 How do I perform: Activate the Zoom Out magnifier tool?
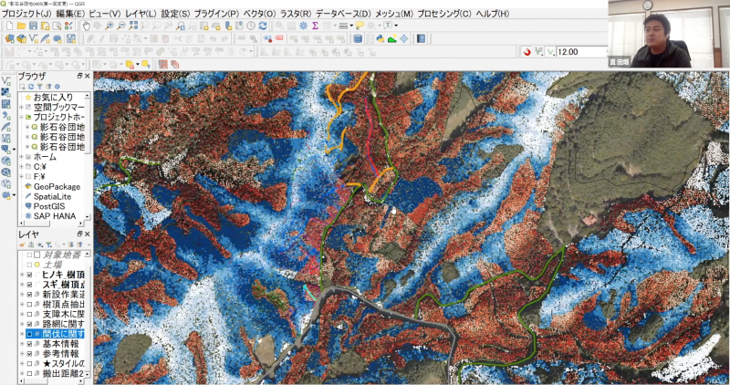tap(121, 26)
